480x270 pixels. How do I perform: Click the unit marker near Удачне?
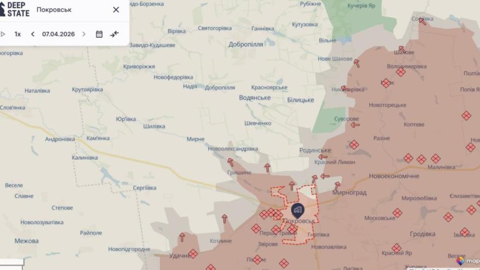click(x=193, y=254)
